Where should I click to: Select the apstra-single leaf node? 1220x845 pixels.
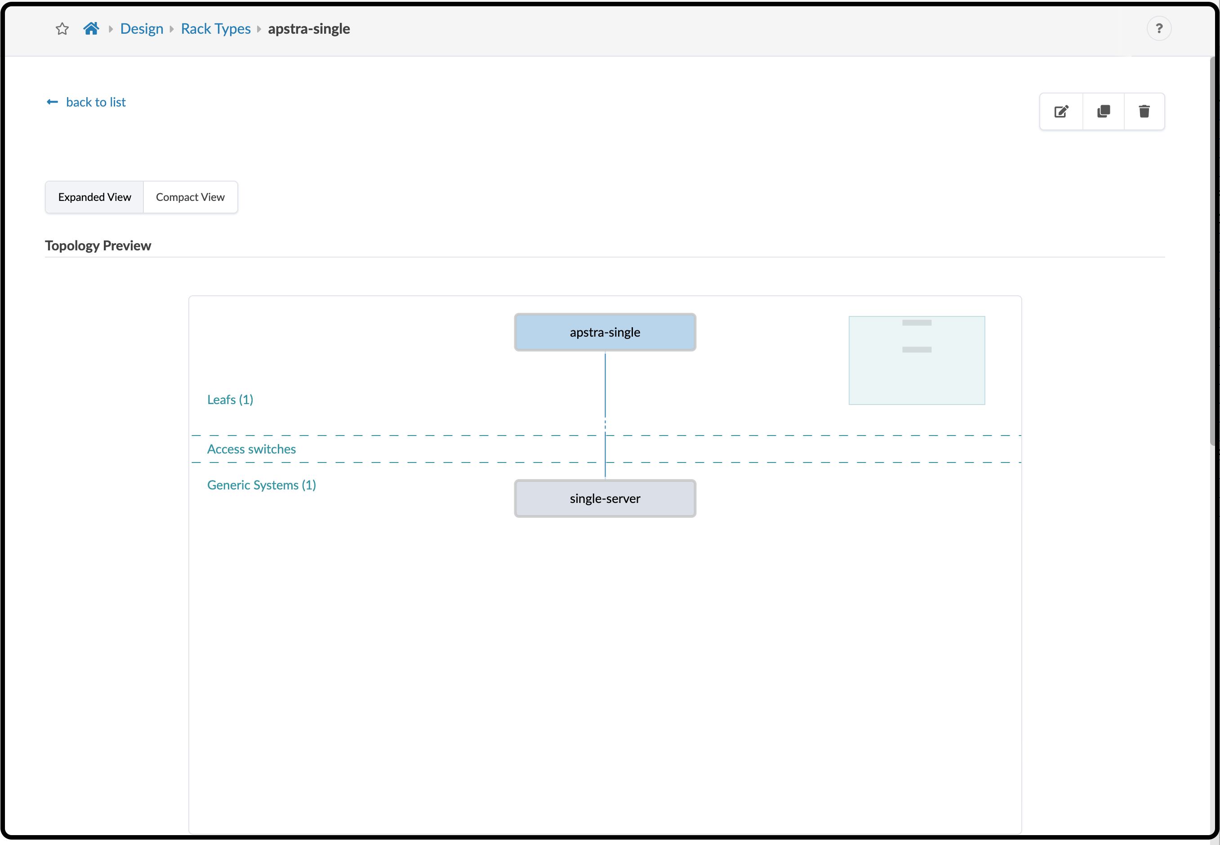tap(605, 332)
